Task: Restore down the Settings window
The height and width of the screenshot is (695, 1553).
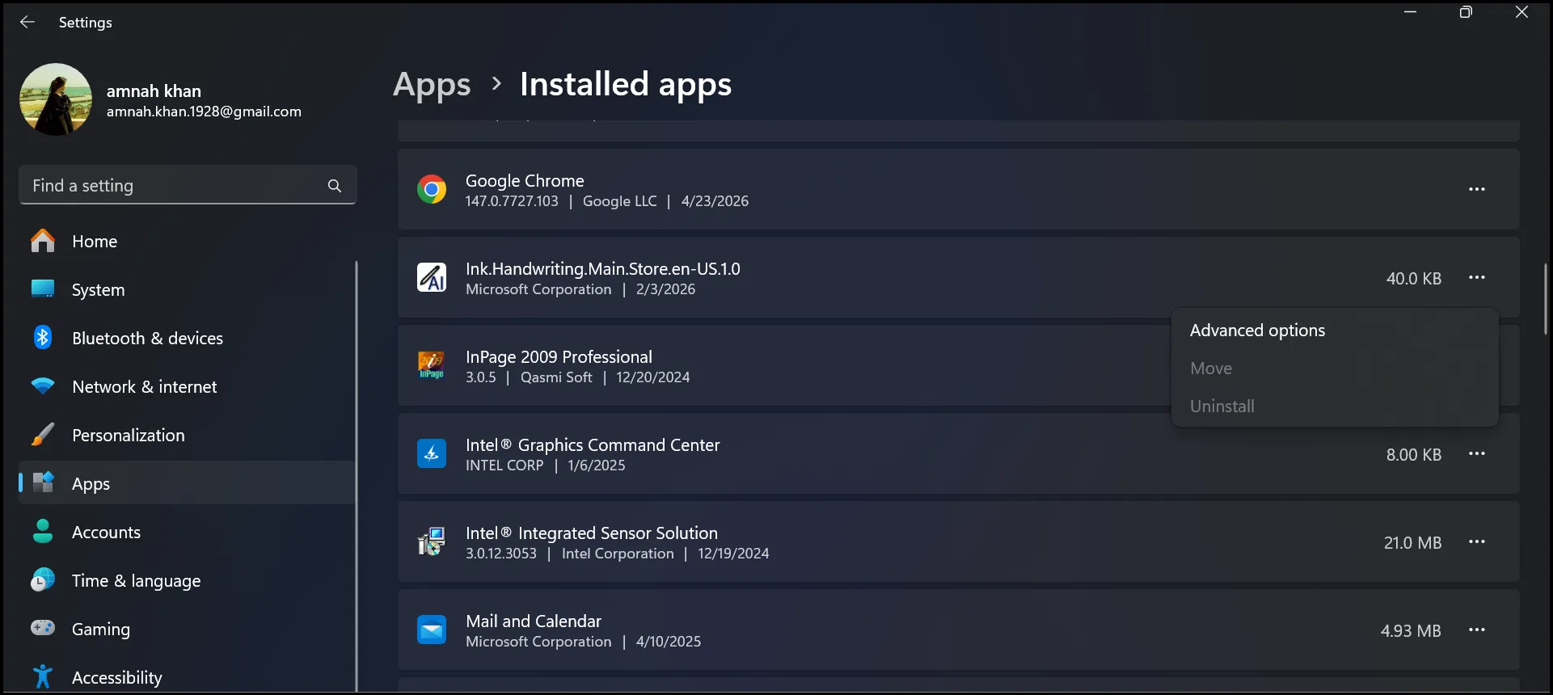Action: click(1466, 12)
